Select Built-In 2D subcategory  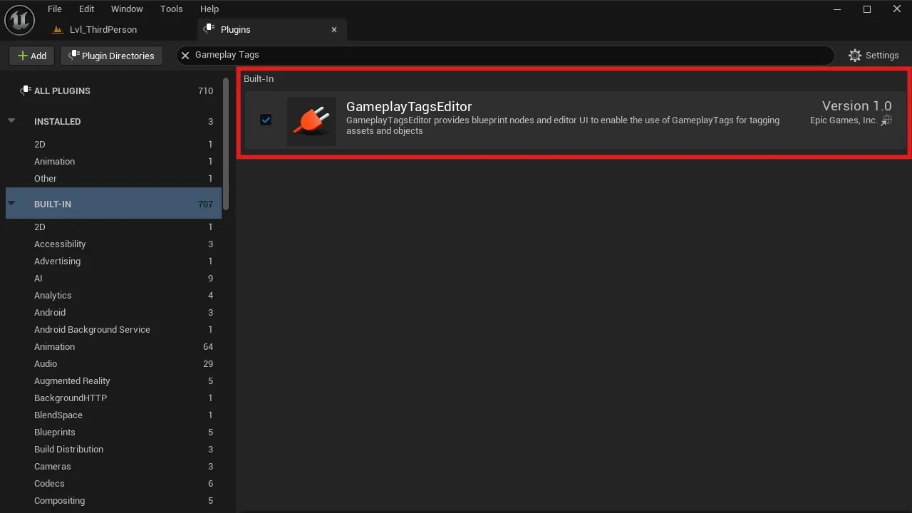(113, 227)
